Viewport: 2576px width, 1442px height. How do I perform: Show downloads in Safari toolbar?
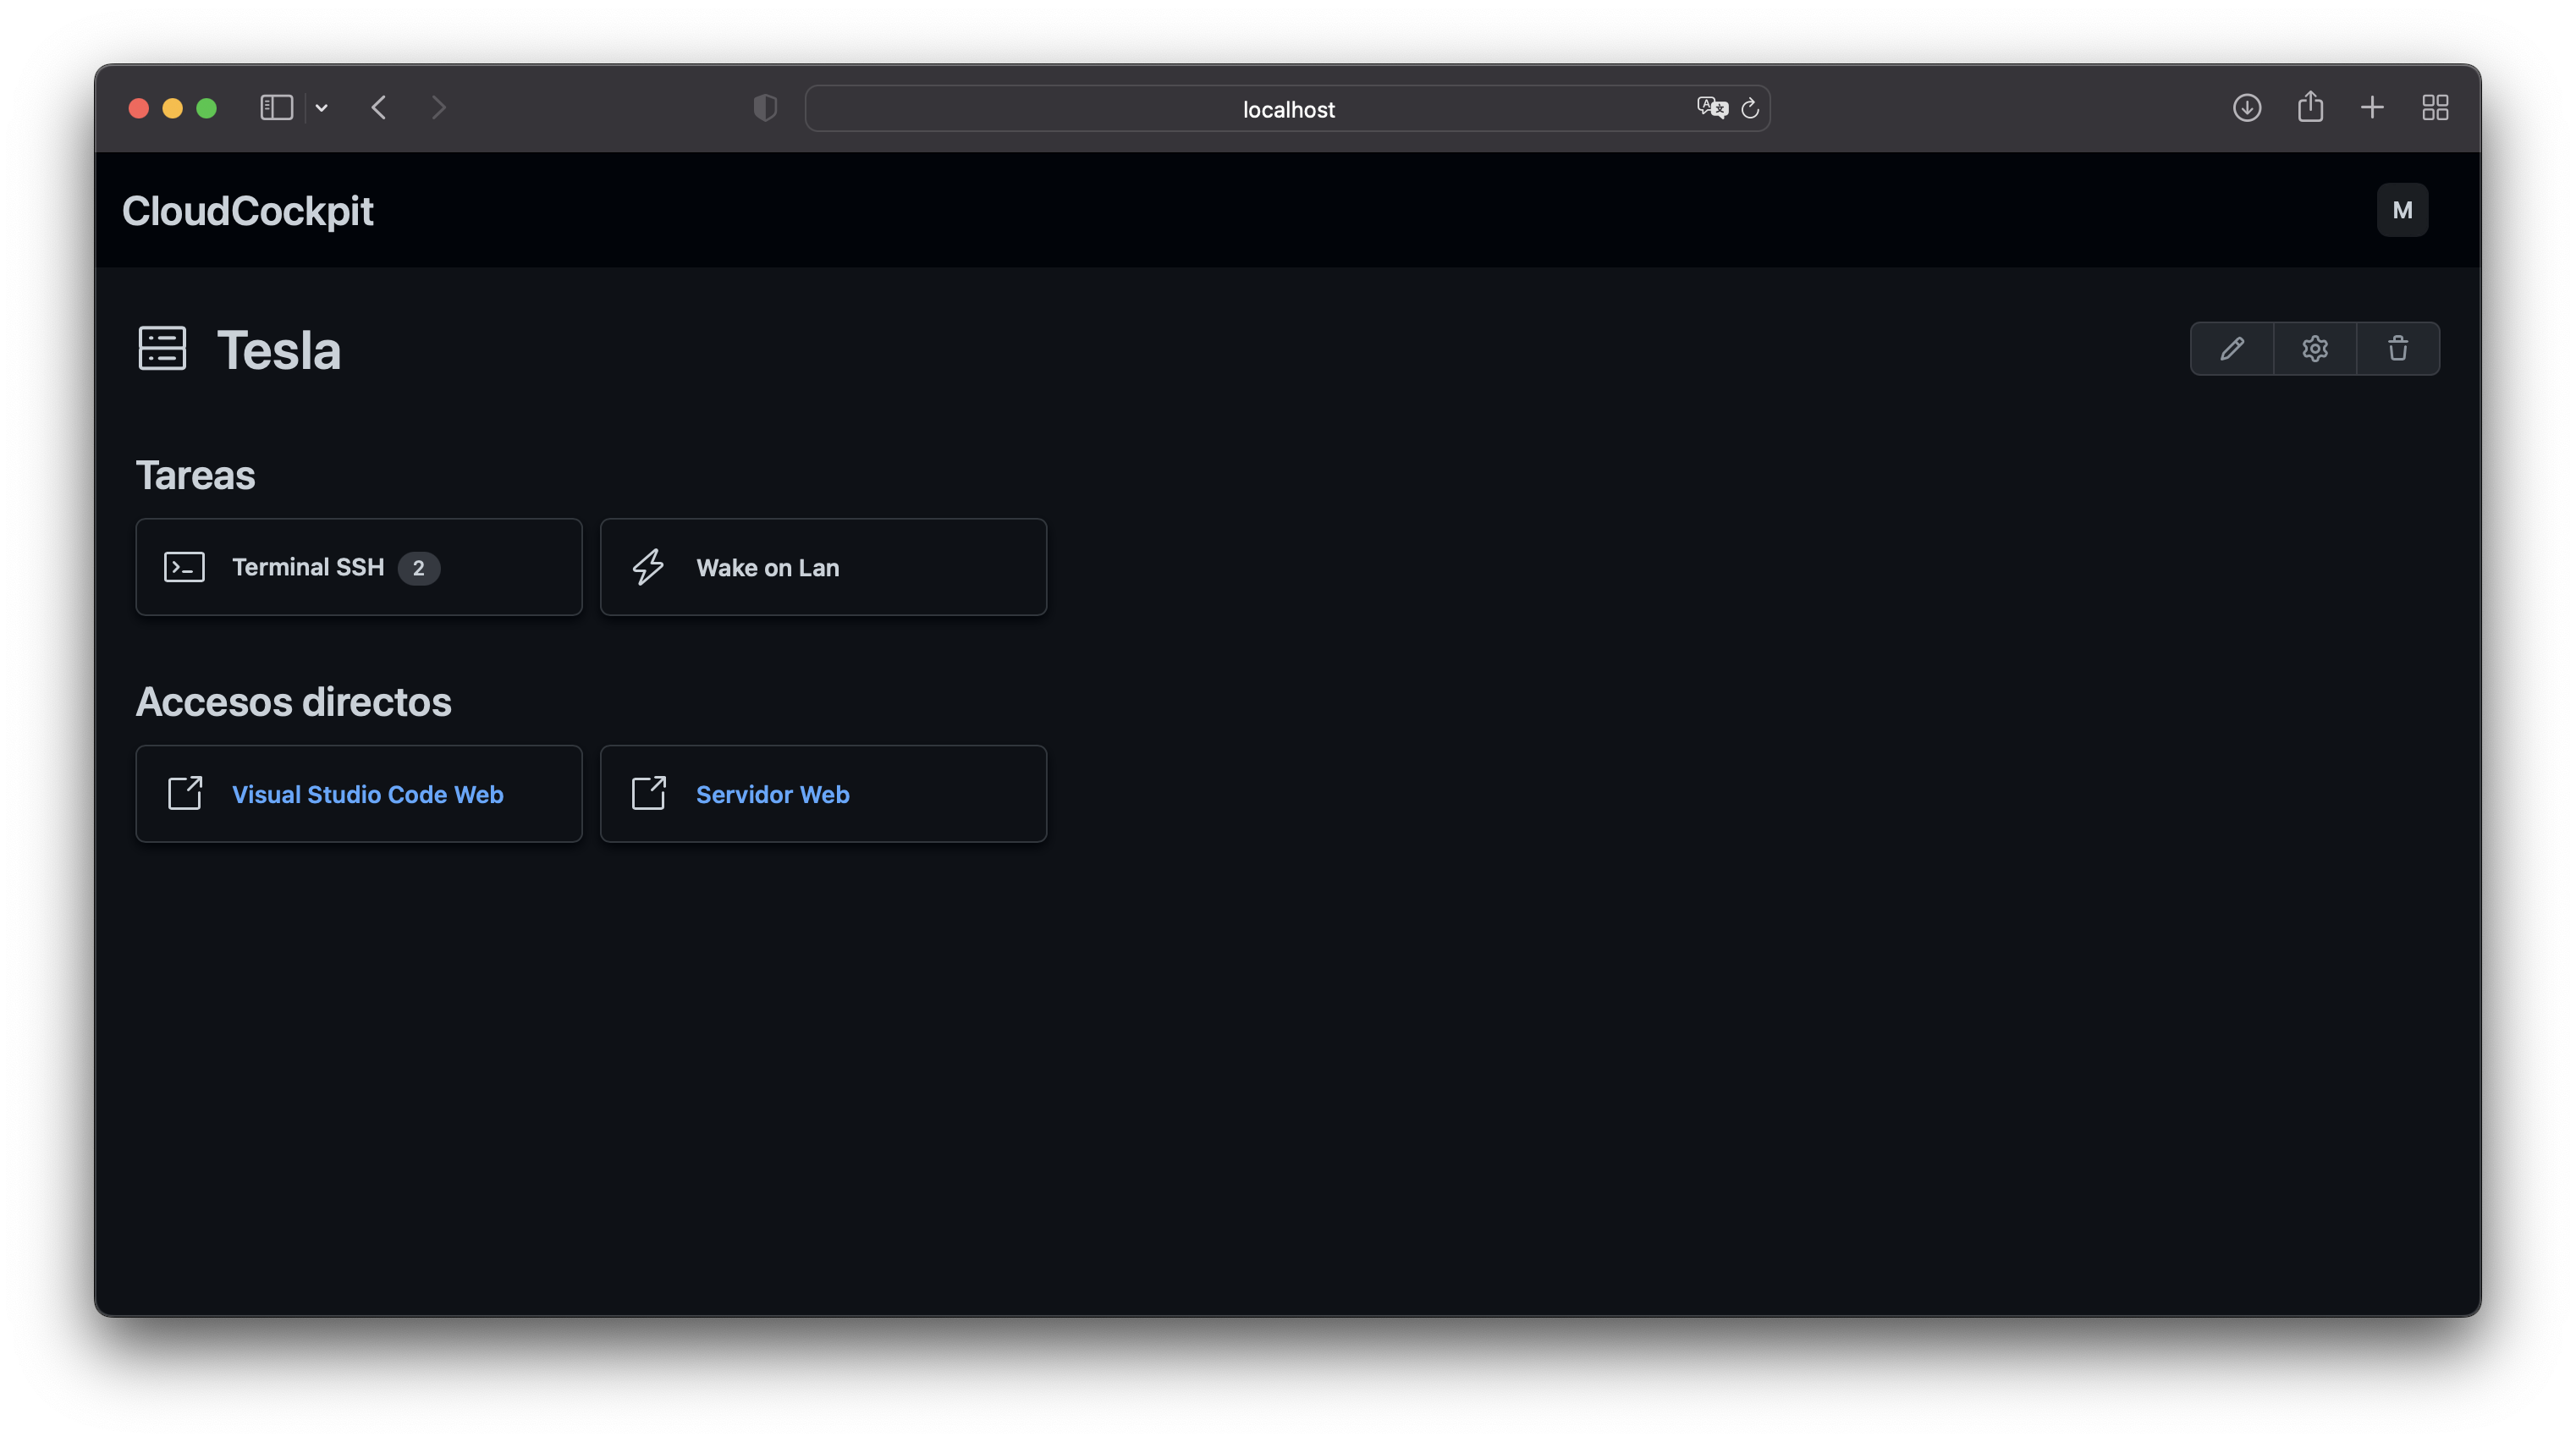[2247, 108]
